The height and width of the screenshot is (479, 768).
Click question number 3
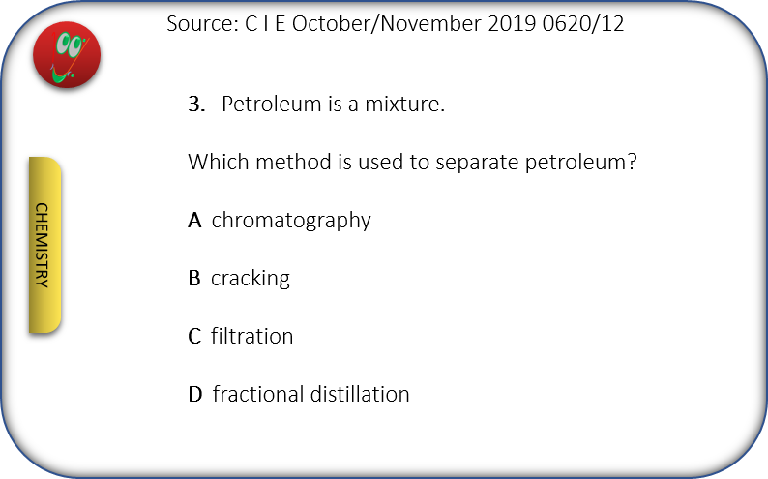196,104
